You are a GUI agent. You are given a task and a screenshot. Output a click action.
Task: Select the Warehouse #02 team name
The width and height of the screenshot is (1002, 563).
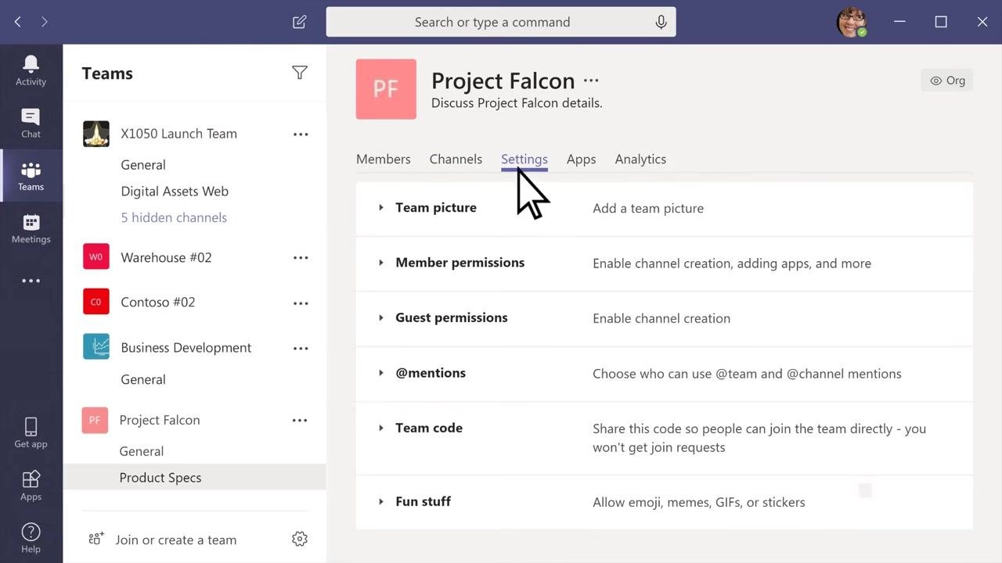(166, 257)
